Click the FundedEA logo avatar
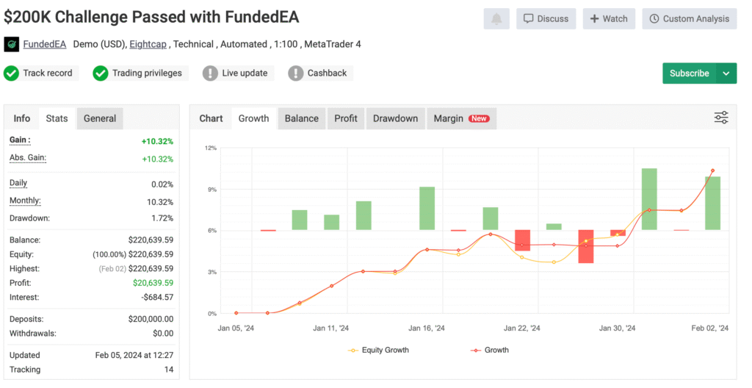This screenshot has width=752, height=388. [12, 44]
